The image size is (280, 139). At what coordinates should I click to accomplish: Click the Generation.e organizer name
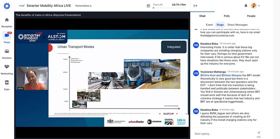pyautogui.click(x=83, y=6)
